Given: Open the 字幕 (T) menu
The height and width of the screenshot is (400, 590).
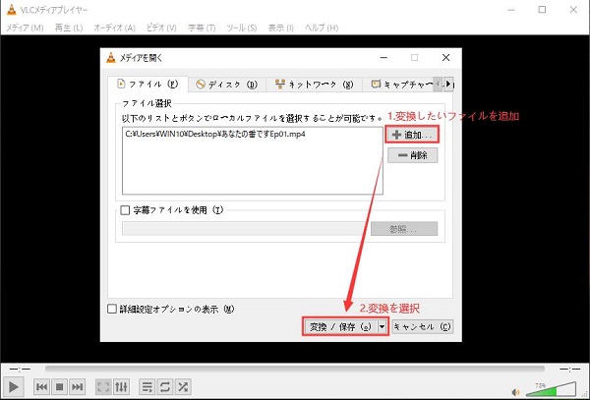Looking at the screenshot, I should coord(202,28).
